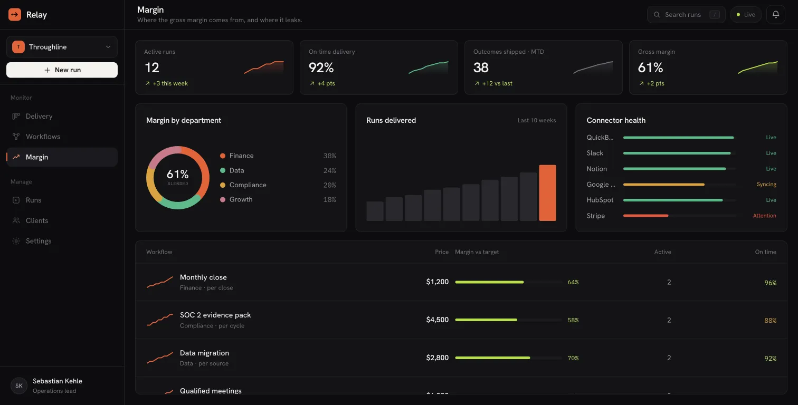Open Settings from the sidebar

coord(62,241)
